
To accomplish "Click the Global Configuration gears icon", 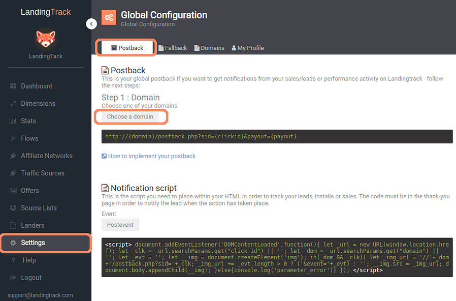I will 109,17.
